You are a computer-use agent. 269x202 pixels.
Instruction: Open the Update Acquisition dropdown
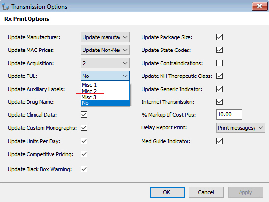(x=105, y=63)
